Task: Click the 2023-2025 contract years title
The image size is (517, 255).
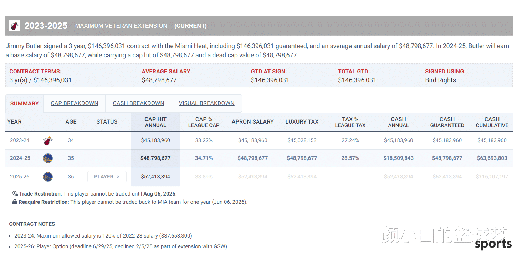Action: [x=46, y=26]
